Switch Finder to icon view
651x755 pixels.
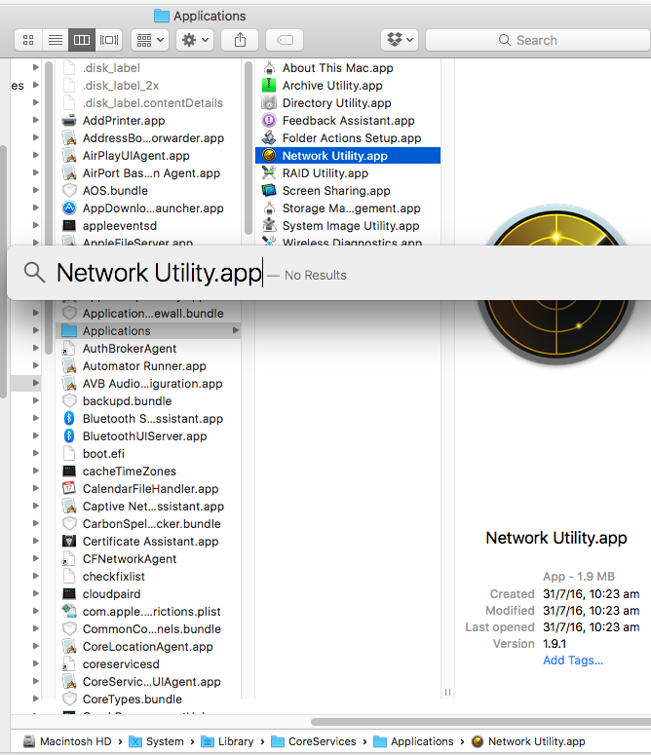28,40
